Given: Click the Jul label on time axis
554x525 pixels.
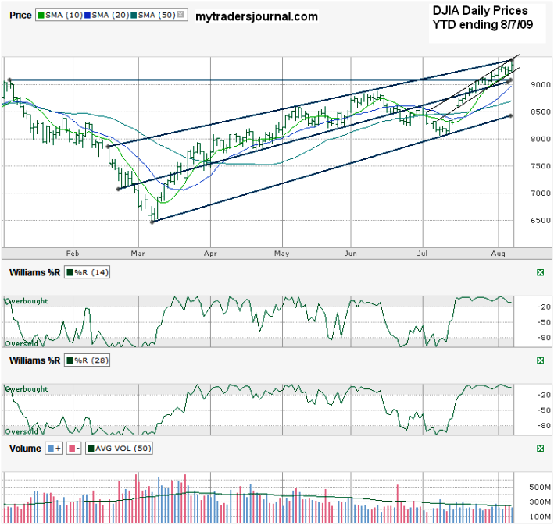Looking at the screenshot, I should 422,254.
